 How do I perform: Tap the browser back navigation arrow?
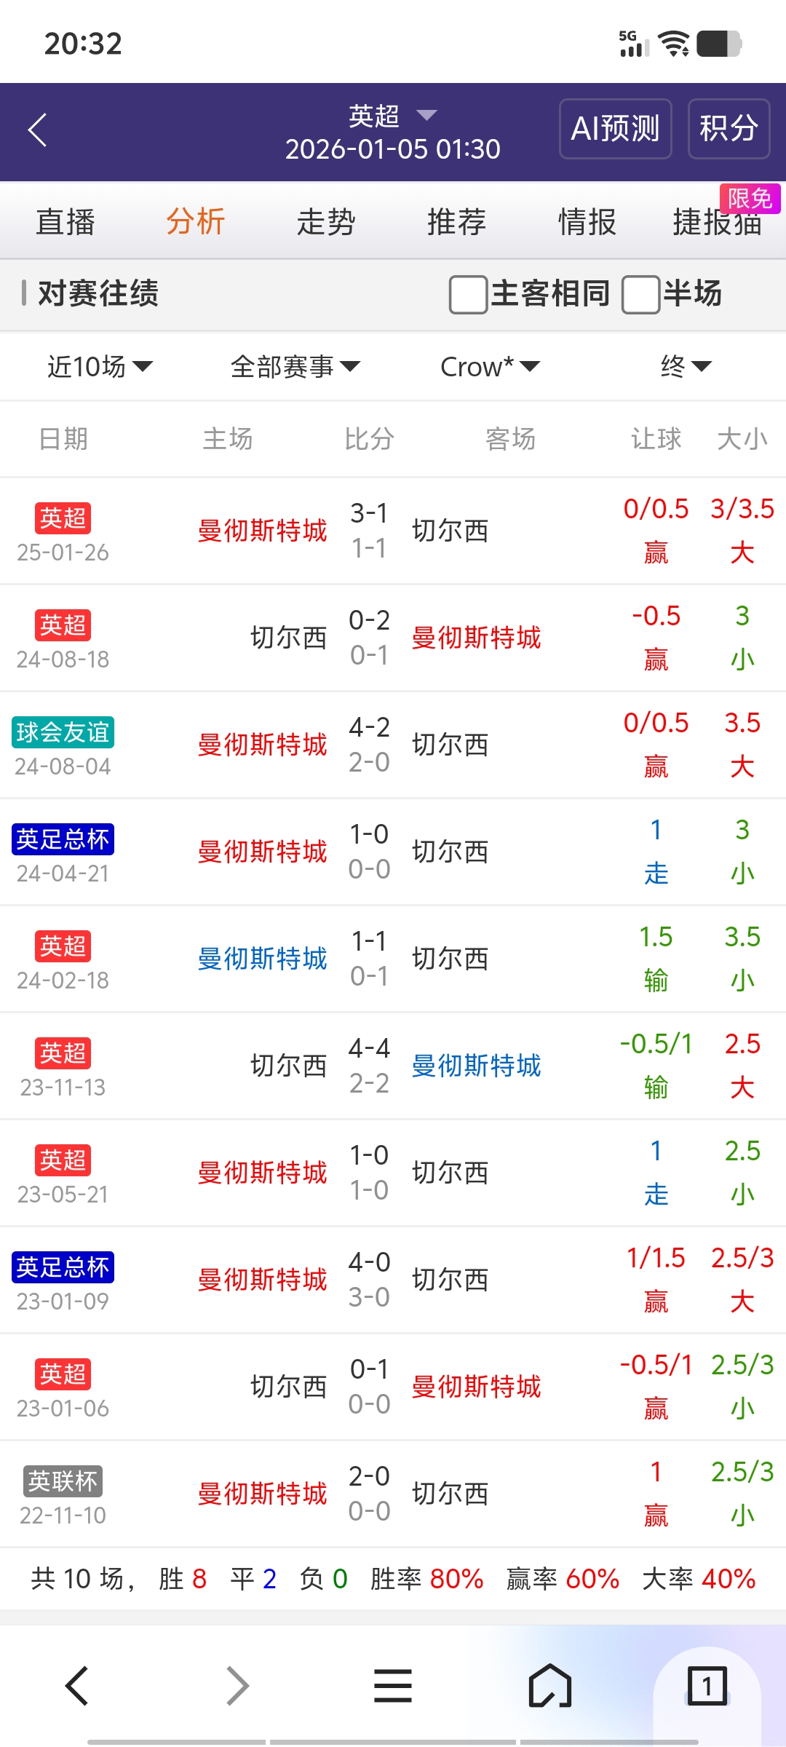(x=77, y=1686)
